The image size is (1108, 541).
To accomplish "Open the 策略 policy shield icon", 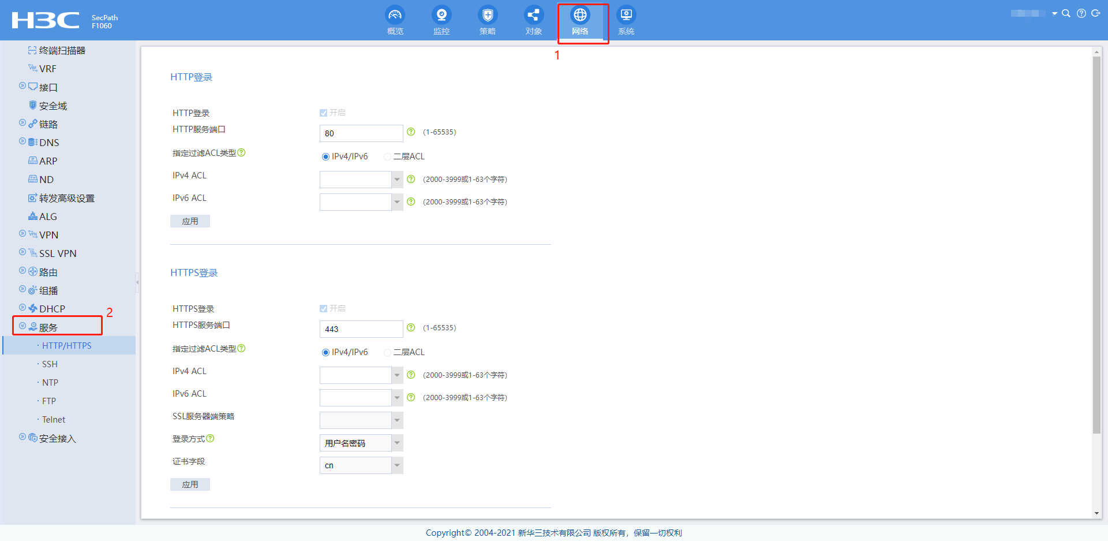I will click(488, 15).
